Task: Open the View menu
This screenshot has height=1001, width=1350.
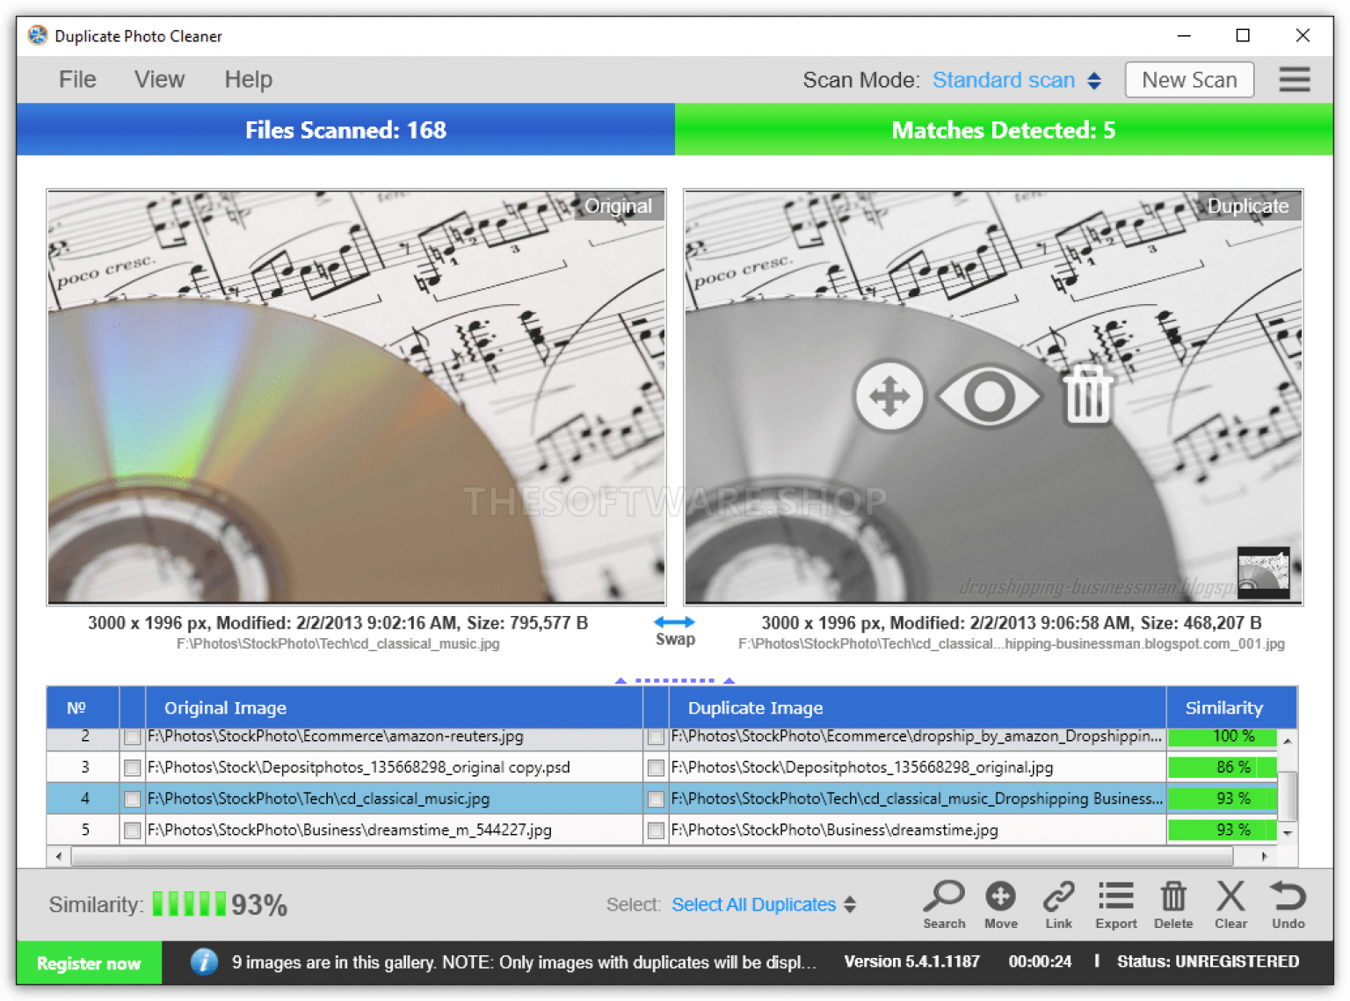Action: click(159, 79)
